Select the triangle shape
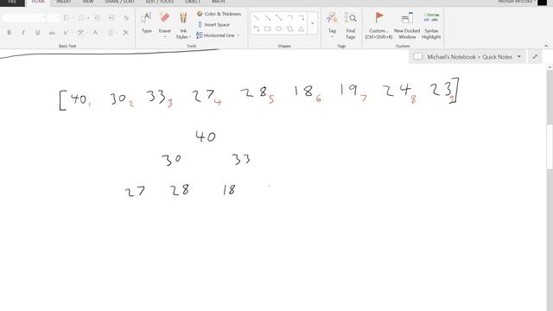Screen dimensions: 553x311 (x=302, y=29)
